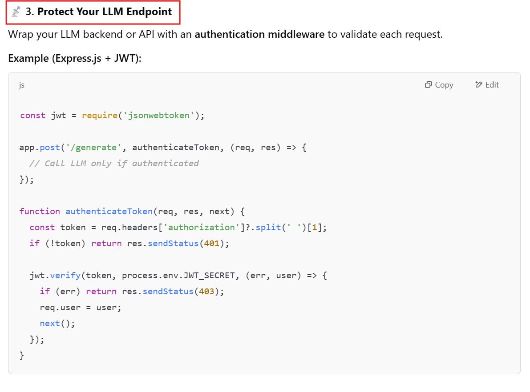Click the bold 'authentication middleware' text

(259, 34)
